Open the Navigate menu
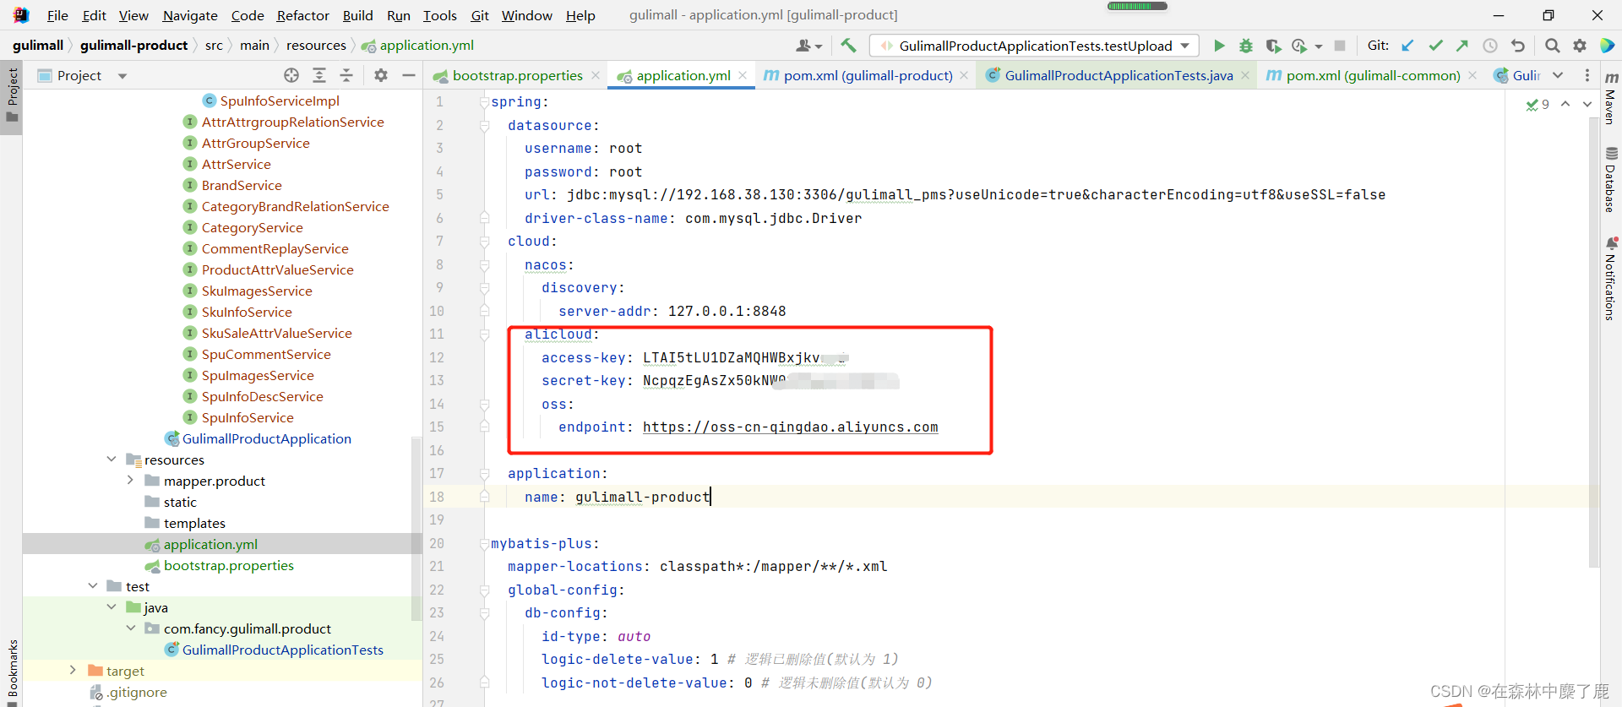1622x707 pixels. click(190, 15)
